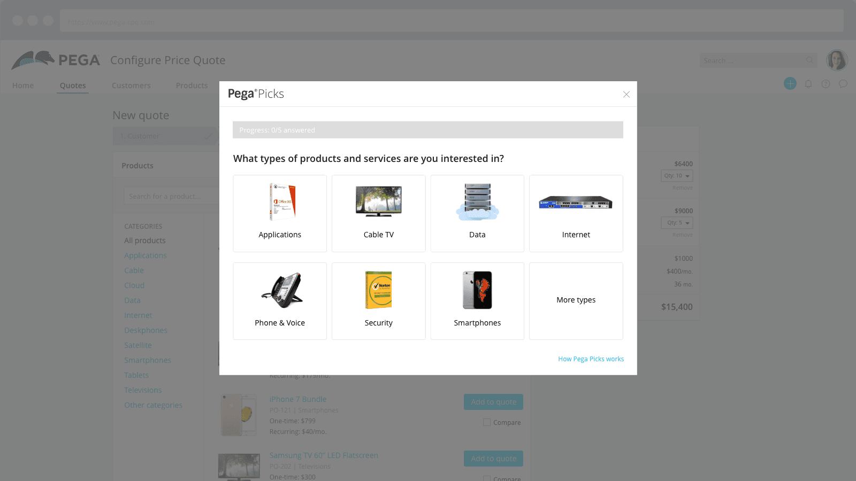This screenshot has width=856, height=481.
Task: Open the Products navigation tab
Action: point(192,86)
